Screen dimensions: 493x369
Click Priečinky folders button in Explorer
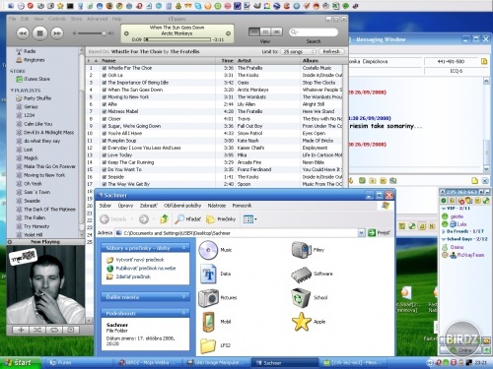[221, 219]
